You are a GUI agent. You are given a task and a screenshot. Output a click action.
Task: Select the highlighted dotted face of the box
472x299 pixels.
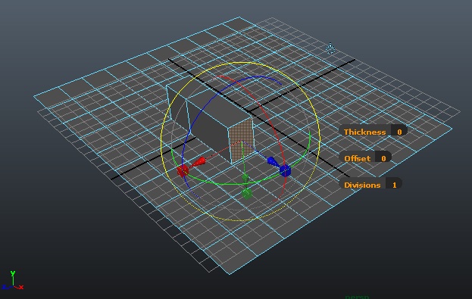[x=241, y=141]
